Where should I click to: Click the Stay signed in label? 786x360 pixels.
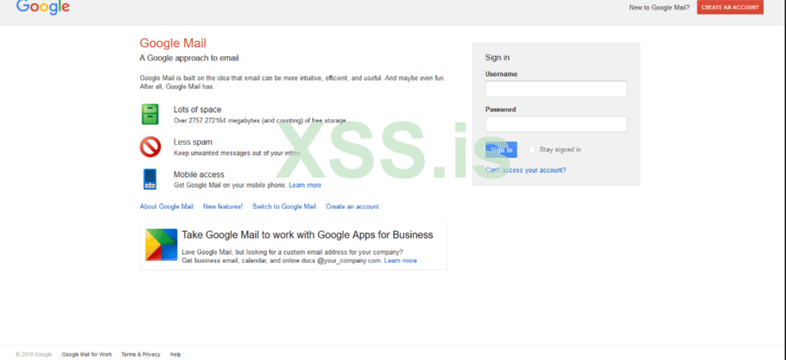[x=560, y=150]
